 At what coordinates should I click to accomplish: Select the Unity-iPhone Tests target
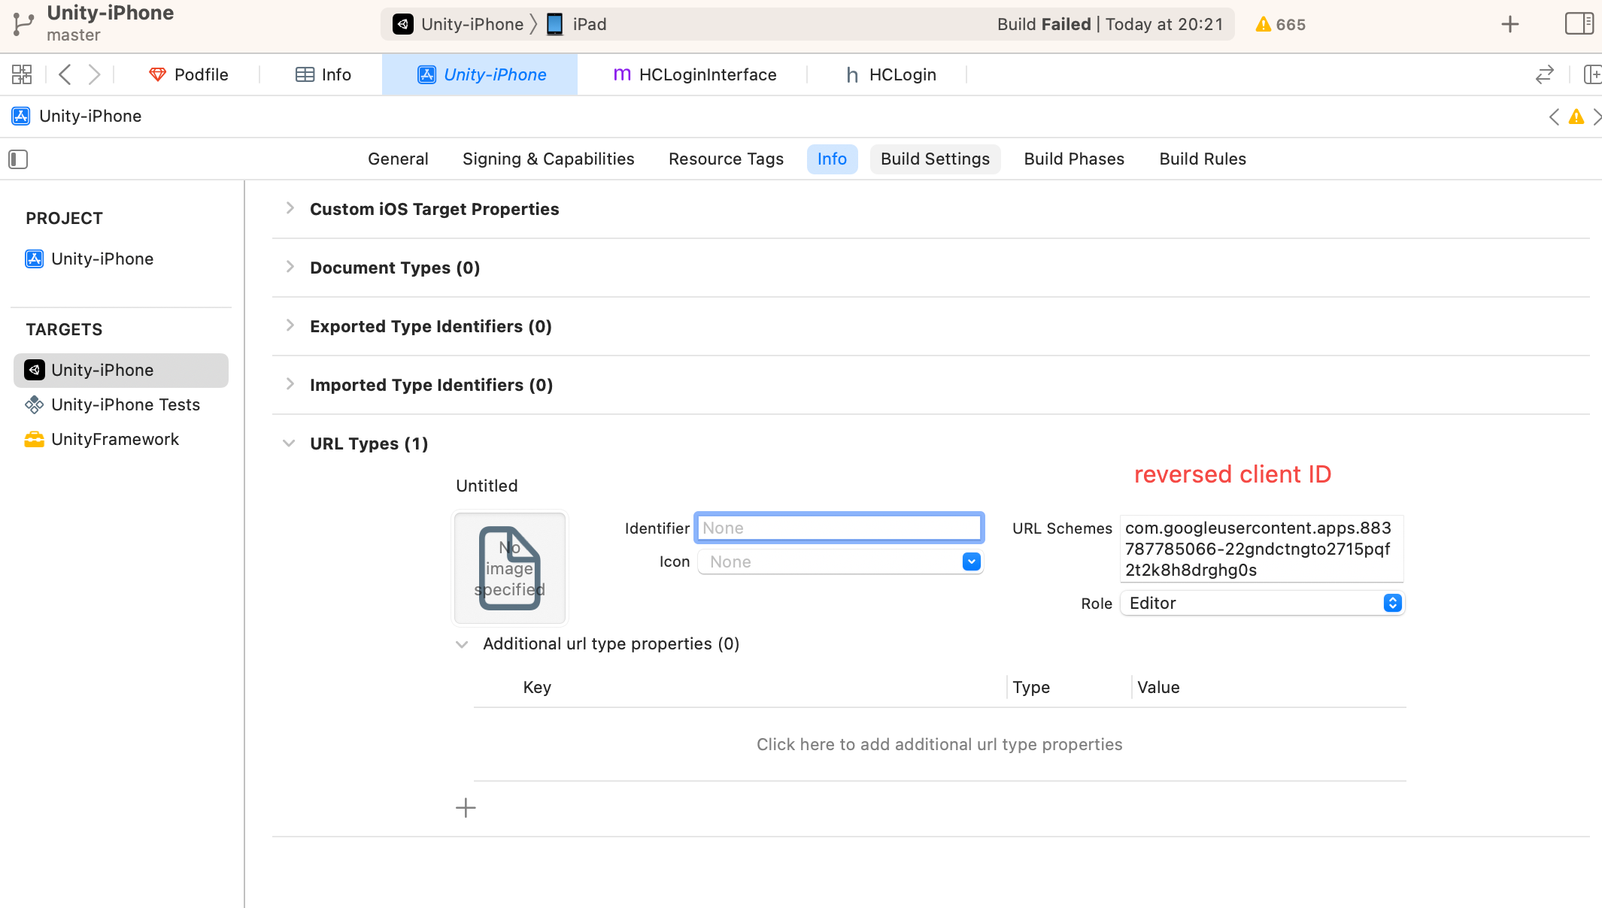point(113,404)
